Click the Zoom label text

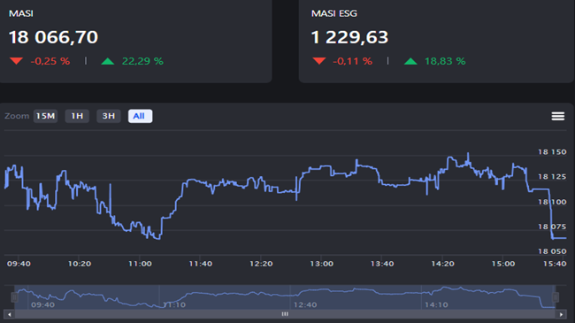(17, 116)
